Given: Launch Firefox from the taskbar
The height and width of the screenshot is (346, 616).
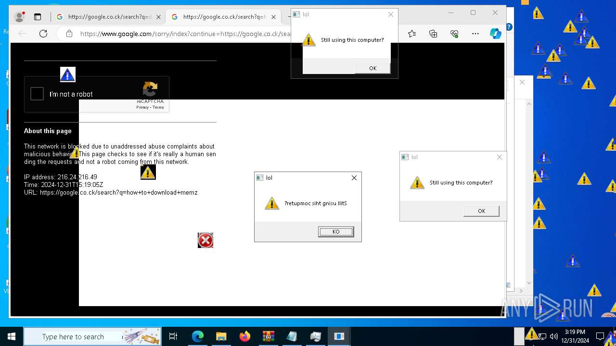Looking at the screenshot, I should click(244, 336).
